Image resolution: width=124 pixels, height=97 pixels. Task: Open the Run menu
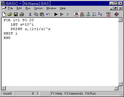tap(28, 8)
